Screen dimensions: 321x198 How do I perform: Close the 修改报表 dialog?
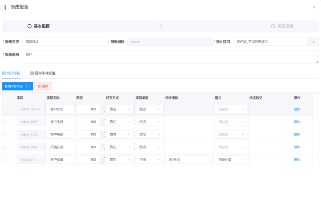(x=314, y=7)
